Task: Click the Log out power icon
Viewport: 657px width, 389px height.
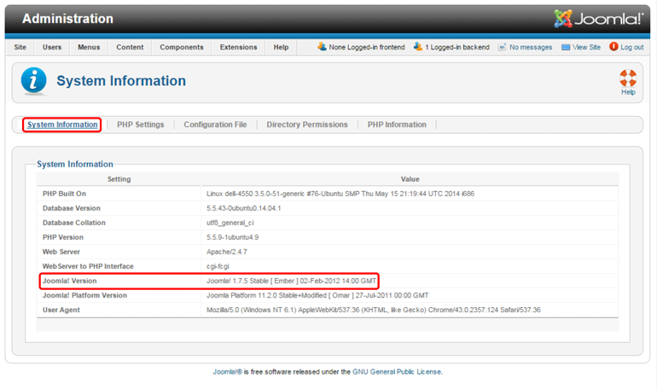Action: [x=613, y=48]
